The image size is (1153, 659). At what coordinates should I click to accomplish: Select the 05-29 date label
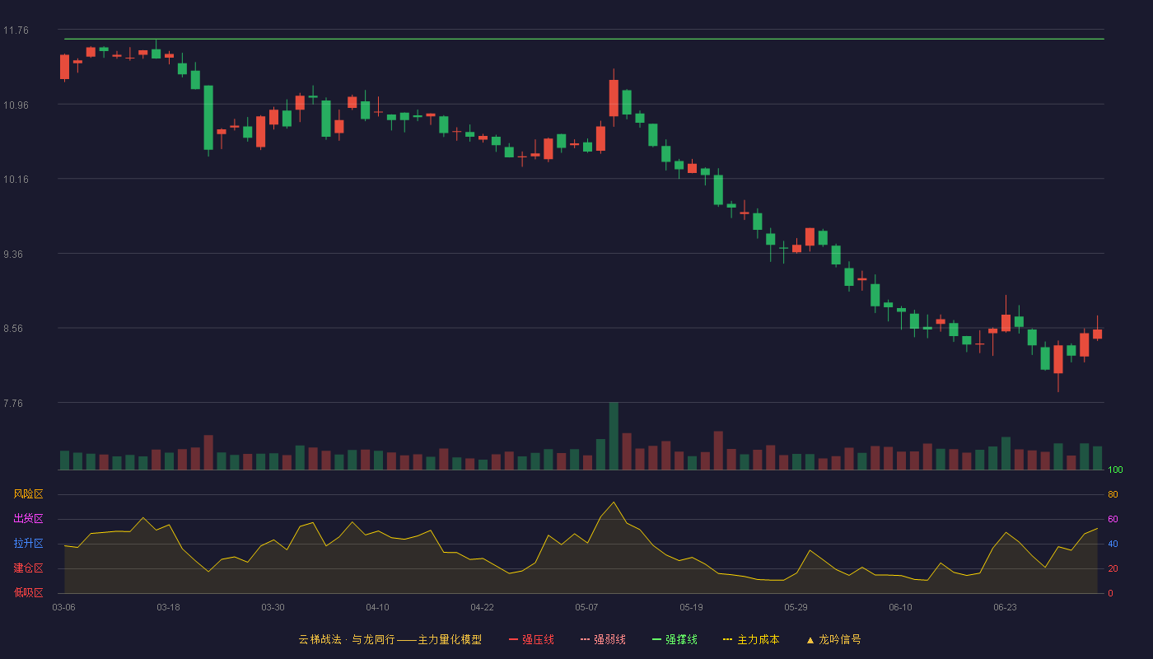[x=796, y=607]
